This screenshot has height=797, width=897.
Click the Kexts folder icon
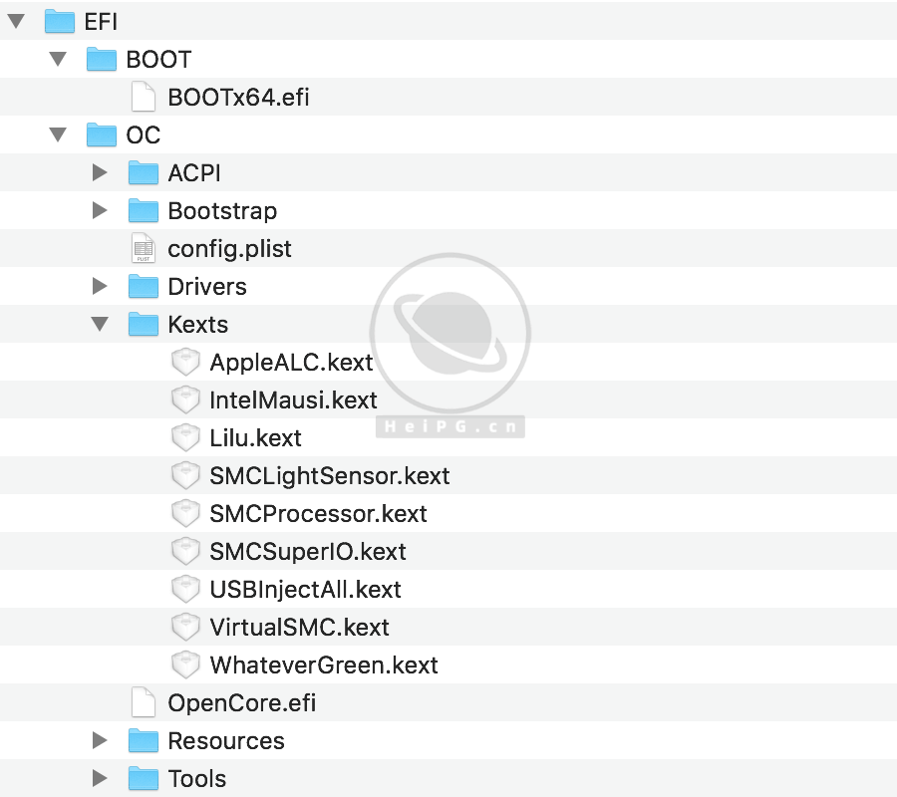coord(144,324)
